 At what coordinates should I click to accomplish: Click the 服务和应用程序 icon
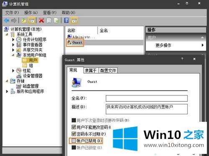point(13,91)
